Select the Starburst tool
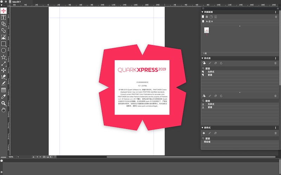The height and width of the screenshot is (175, 281). pos(4,57)
